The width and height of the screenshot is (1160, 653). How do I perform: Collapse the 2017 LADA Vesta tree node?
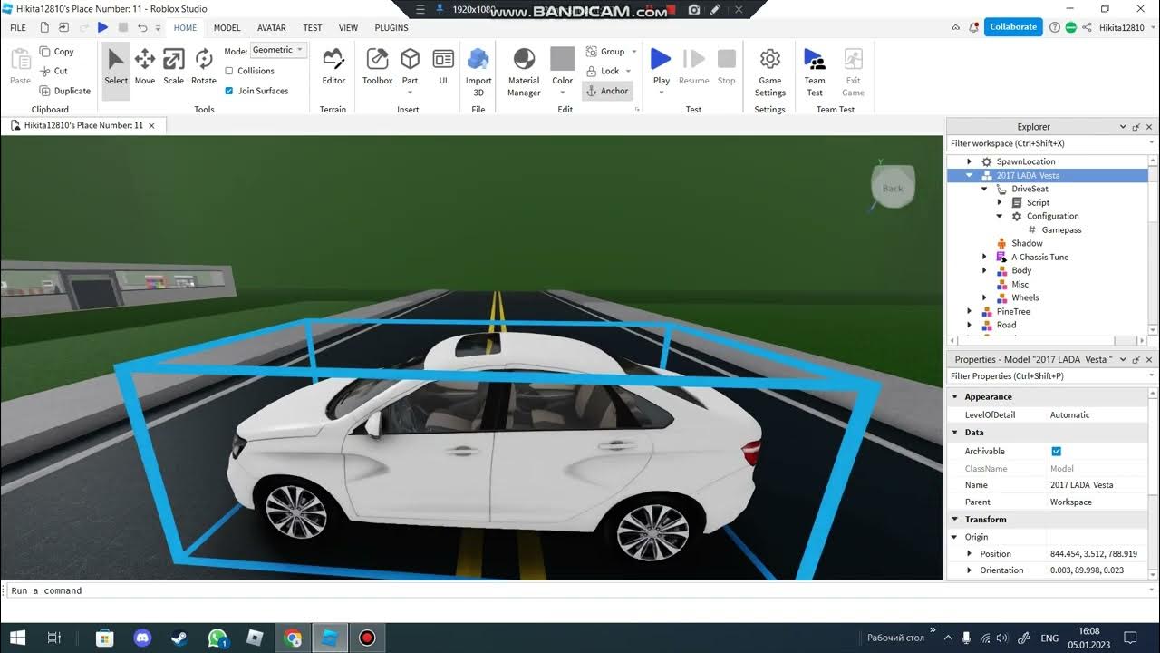(970, 175)
